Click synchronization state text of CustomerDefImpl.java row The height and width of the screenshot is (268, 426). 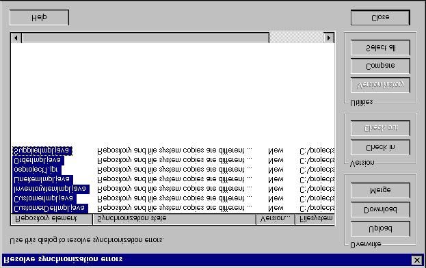(174, 209)
